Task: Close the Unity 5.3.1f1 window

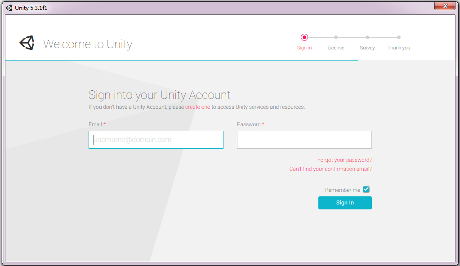Action: [x=445, y=6]
